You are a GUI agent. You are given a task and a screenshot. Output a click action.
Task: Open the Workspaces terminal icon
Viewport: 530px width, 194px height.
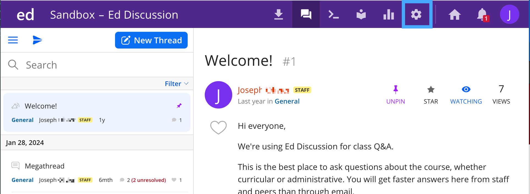click(334, 14)
